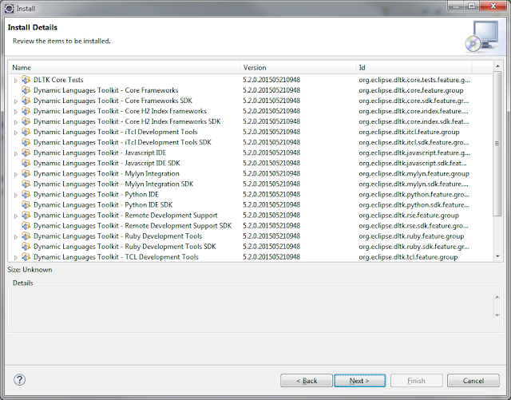Screen dimensions: 511x400
Task: Click org.eclipse.dltk.ruby.feature.group Id cell
Action: pos(411,236)
